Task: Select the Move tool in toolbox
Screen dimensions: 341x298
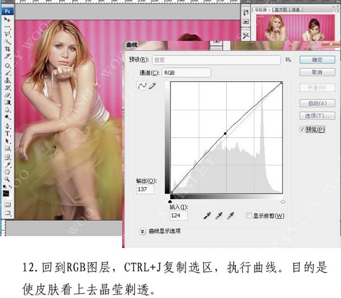Action: tap(7, 19)
